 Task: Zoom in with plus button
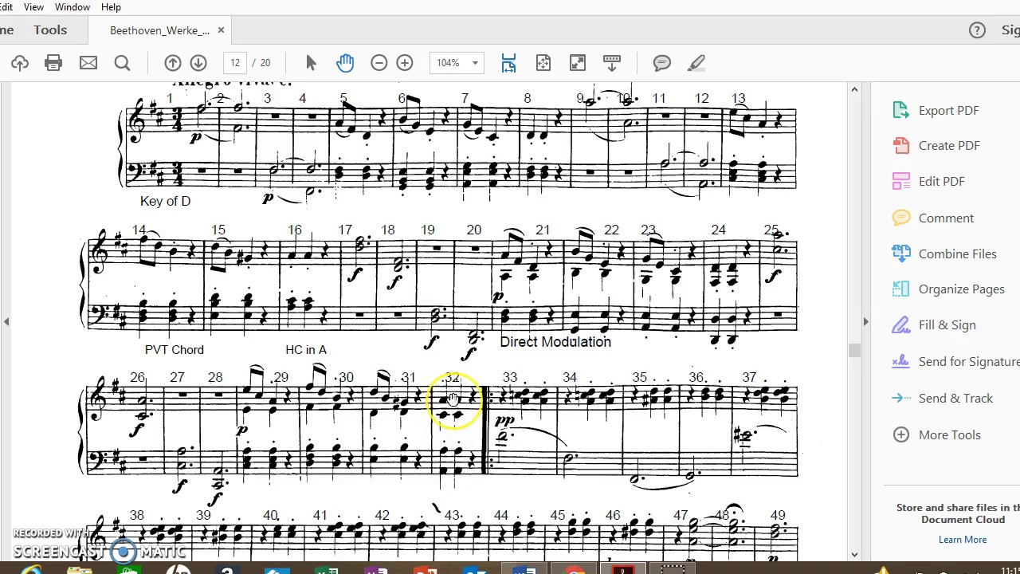pyautogui.click(x=405, y=63)
